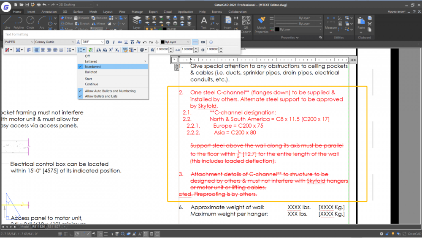422x238 pixels.
Task: Select the Arc tool
Action: tap(41, 22)
